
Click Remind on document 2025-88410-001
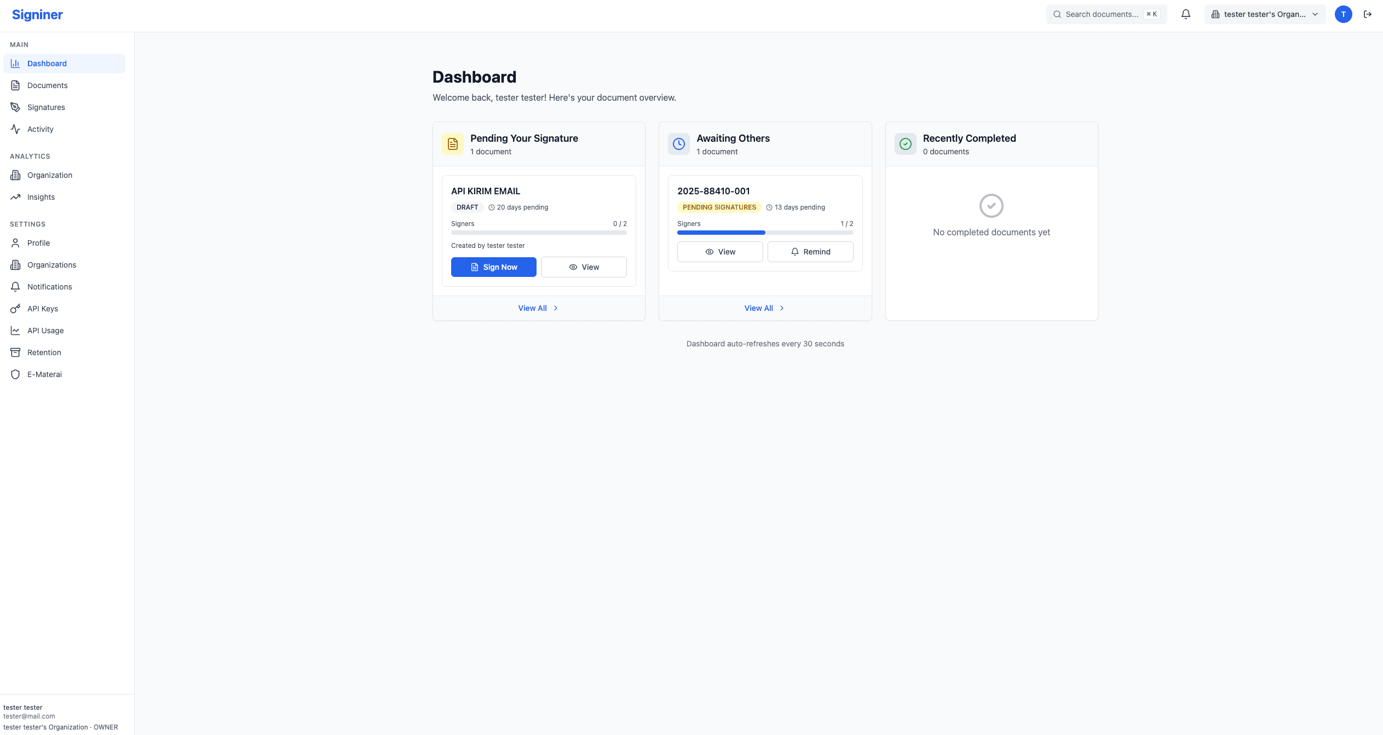pos(810,252)
